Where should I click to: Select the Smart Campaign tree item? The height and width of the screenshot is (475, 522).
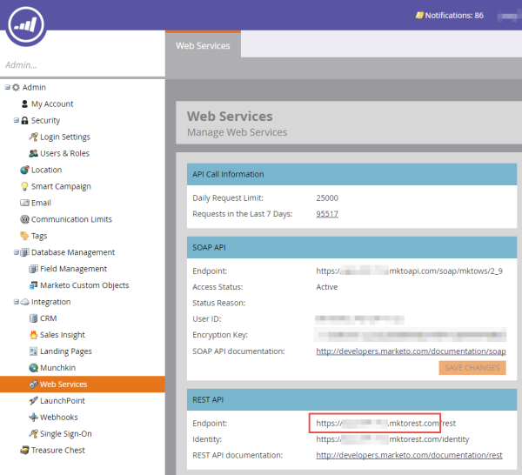pos(61,186)
